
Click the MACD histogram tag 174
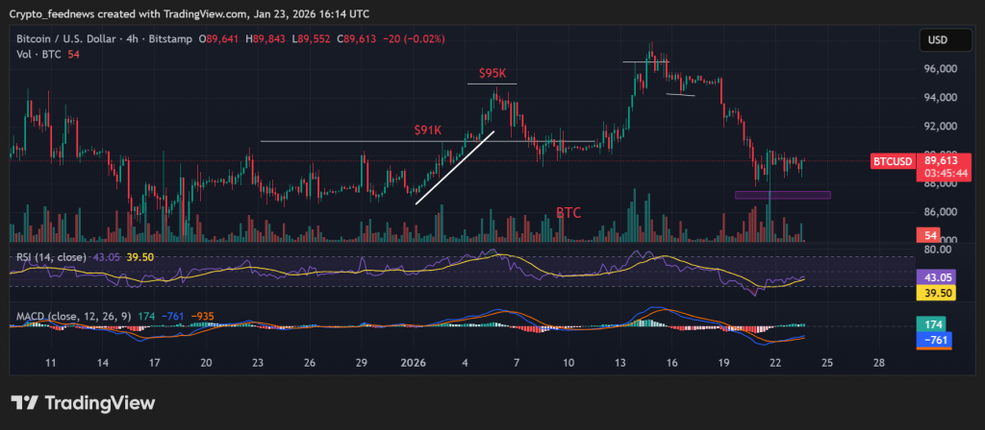932,324
